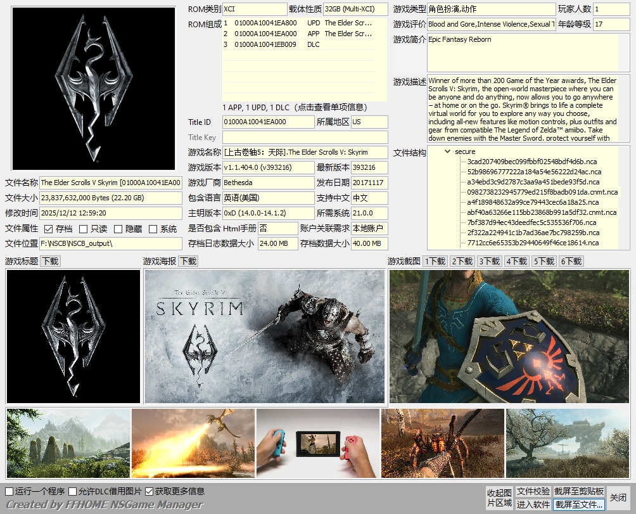Click the empty Title Key field
The width and height of the screenshot is (636, 514).
[305, 137]
